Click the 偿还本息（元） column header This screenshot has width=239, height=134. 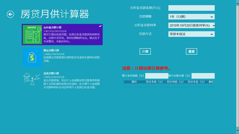(x=154, y=82)
